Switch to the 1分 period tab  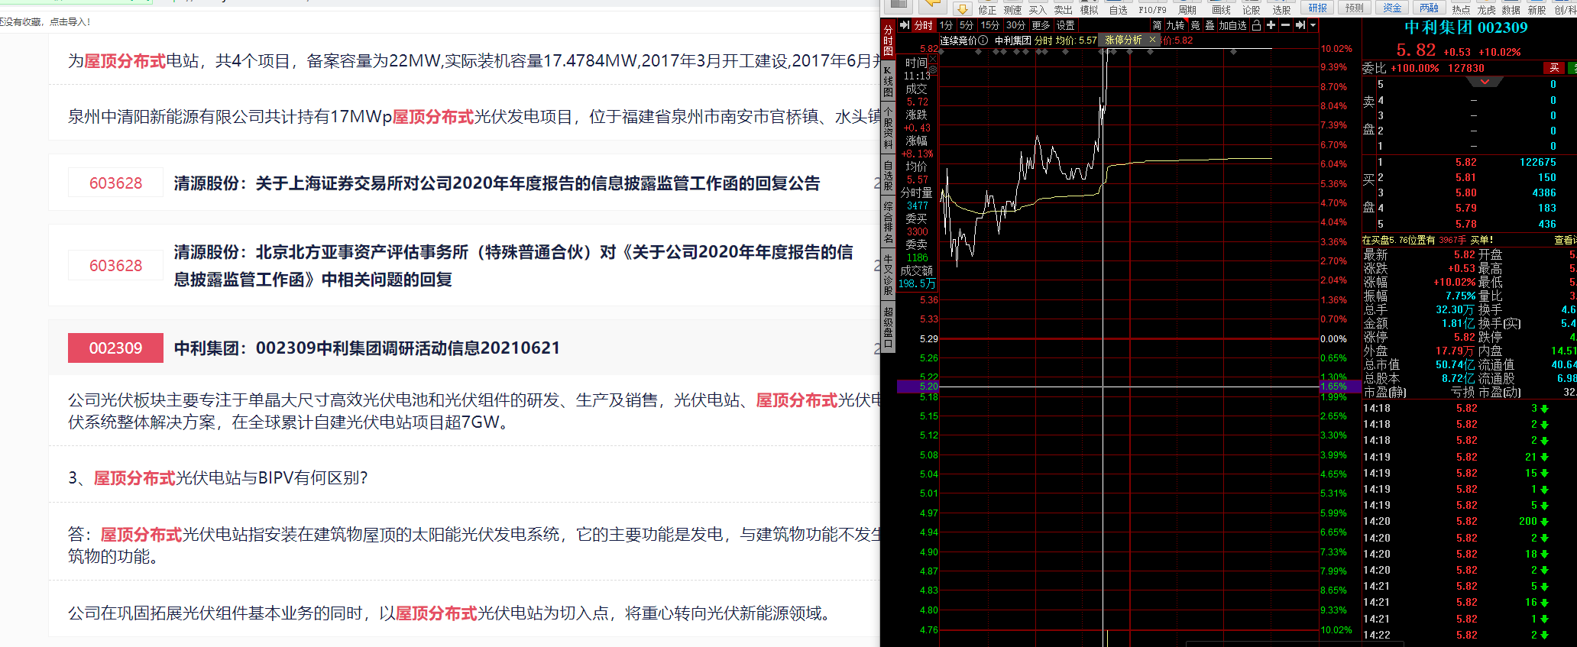[947, 25]
